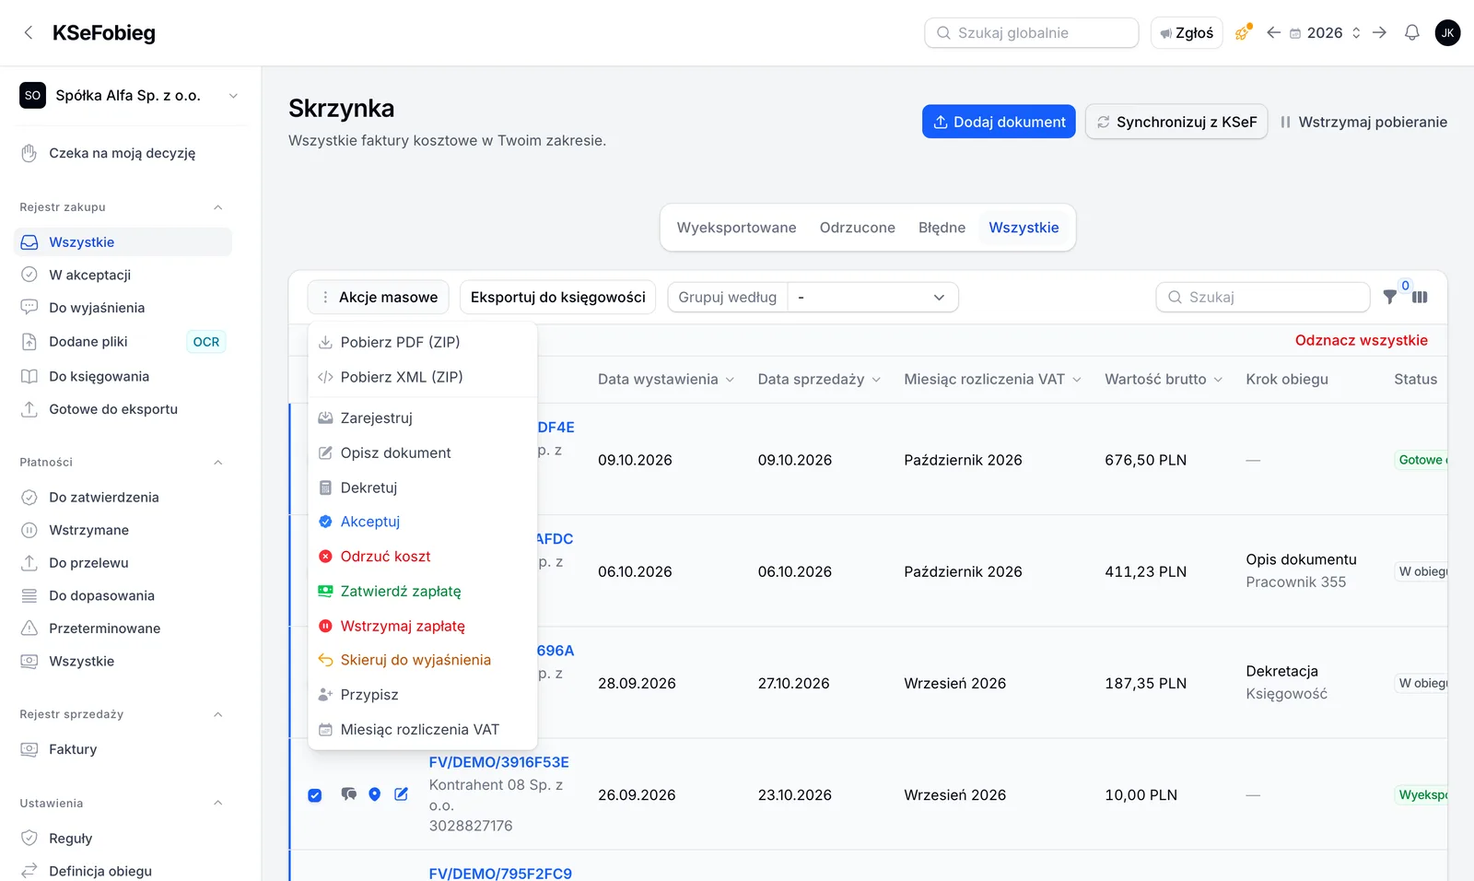Viewport: 1474px width, 881px height.
Task: Collapse the Ustawienia sidebar section
Action: (x=218, y=804)
